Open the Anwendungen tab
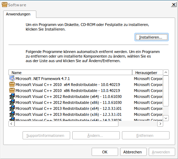The height and width of the screenshot is (159, 178). pos(20,14)
